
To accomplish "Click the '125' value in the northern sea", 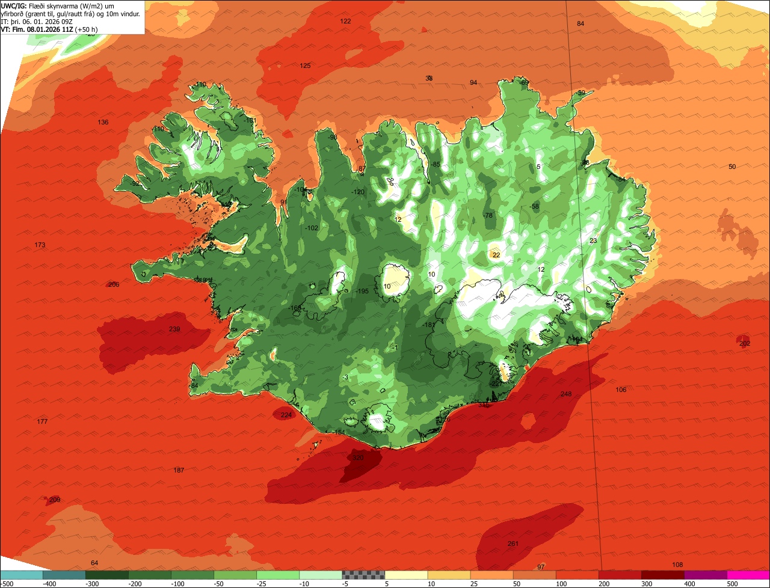I will pyautogui.click(x=306, y=66).
